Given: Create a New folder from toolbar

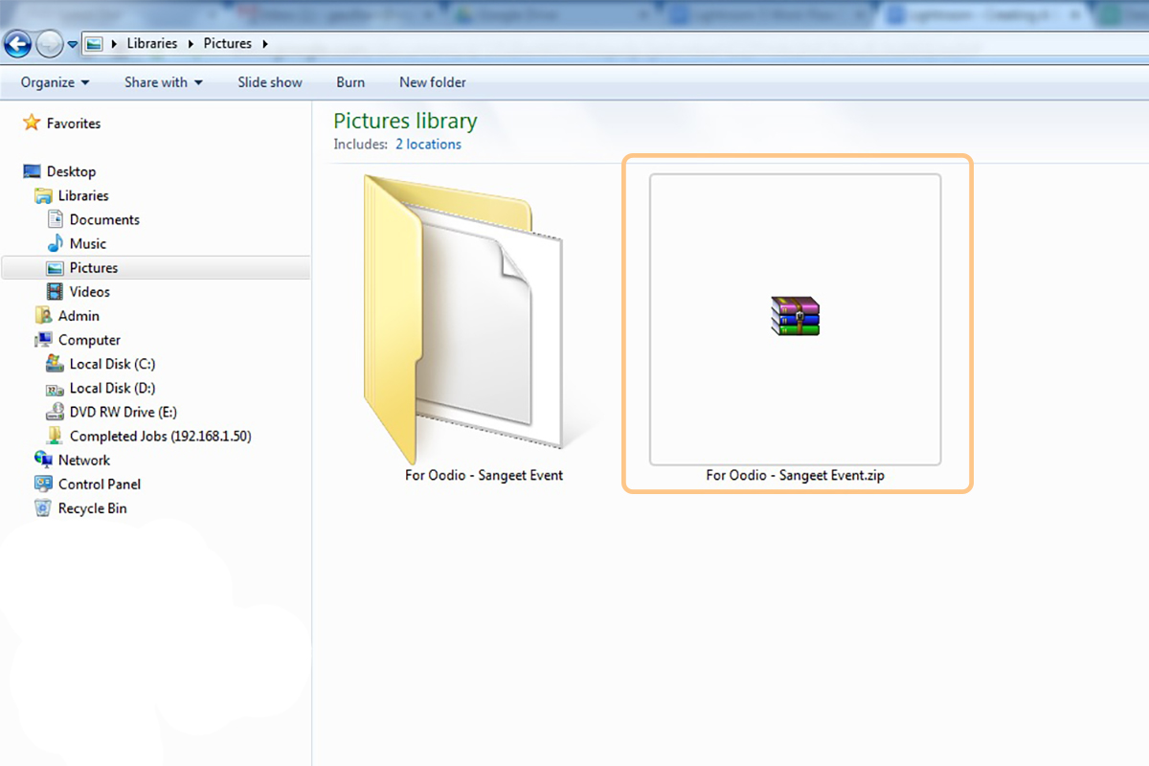Looking at the screenshot, I should 433,82.
